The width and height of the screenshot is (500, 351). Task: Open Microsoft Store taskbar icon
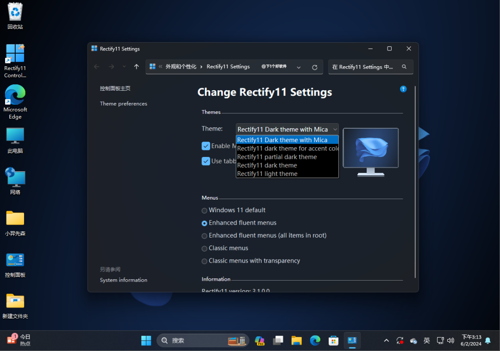(x=333, y=341)
